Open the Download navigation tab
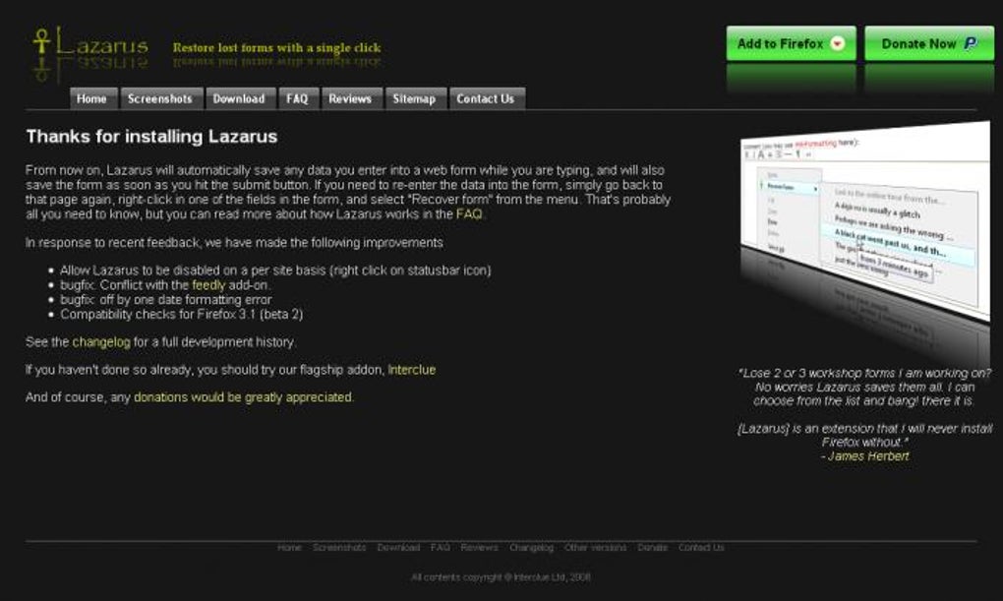Viewport: 1003px width, 601px height. coord(240,98)
